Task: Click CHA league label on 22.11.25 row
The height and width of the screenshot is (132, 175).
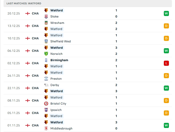Action: point(35,88)
